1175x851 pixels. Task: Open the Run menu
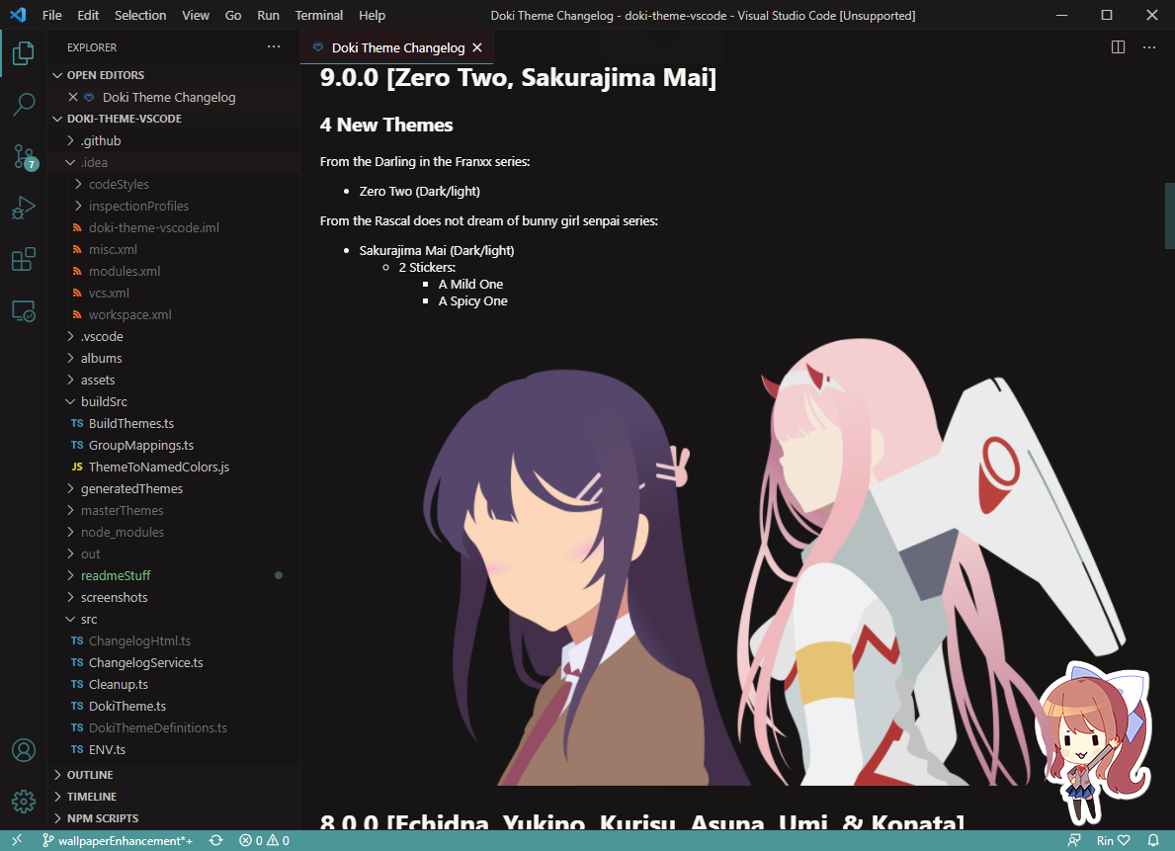(268, 15)
